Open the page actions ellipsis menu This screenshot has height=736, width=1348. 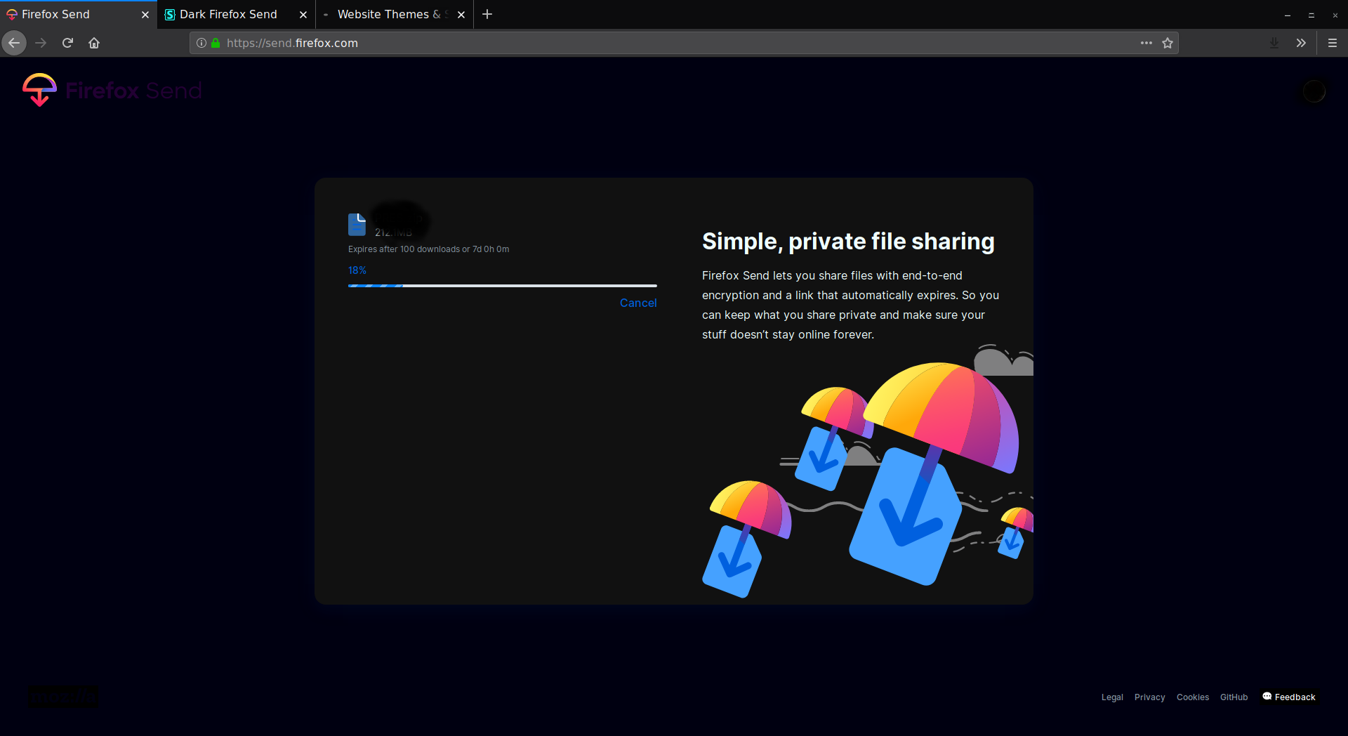pos(1146,43)
